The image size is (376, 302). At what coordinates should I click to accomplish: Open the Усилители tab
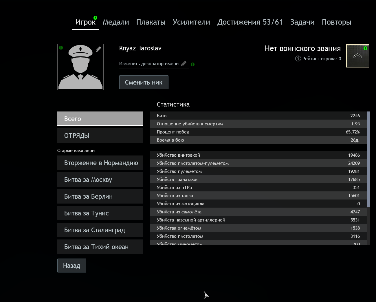pyautogui.click(x=191, y=22)
